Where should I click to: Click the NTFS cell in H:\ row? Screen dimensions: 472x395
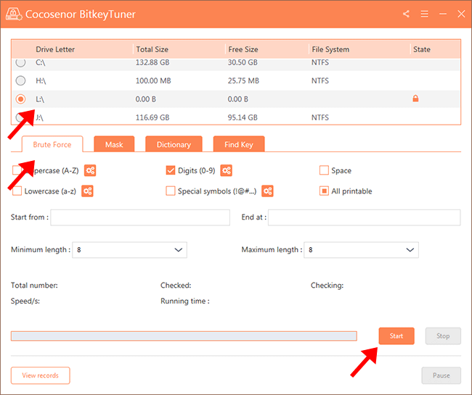click(320, 80)
